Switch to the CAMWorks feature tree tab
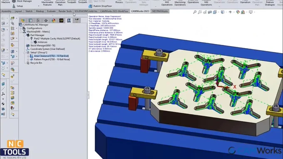This screenshot has height=159, width=283. tap(61, 20)
